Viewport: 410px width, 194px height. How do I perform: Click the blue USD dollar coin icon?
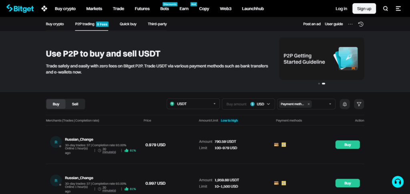[252, 104]
